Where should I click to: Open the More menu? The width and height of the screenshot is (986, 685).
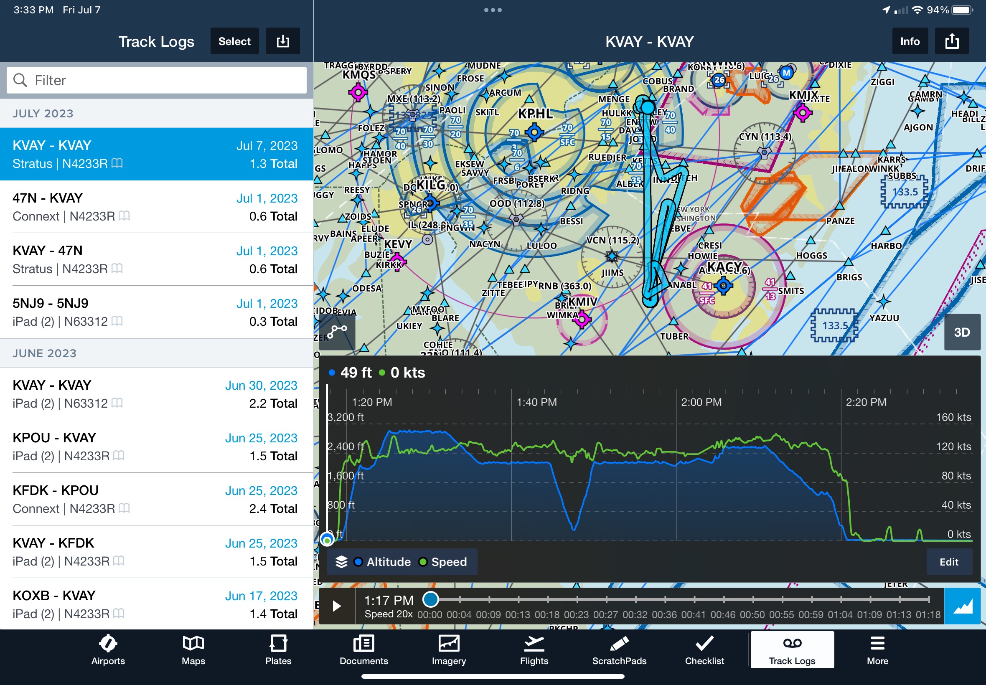(877, 650)
